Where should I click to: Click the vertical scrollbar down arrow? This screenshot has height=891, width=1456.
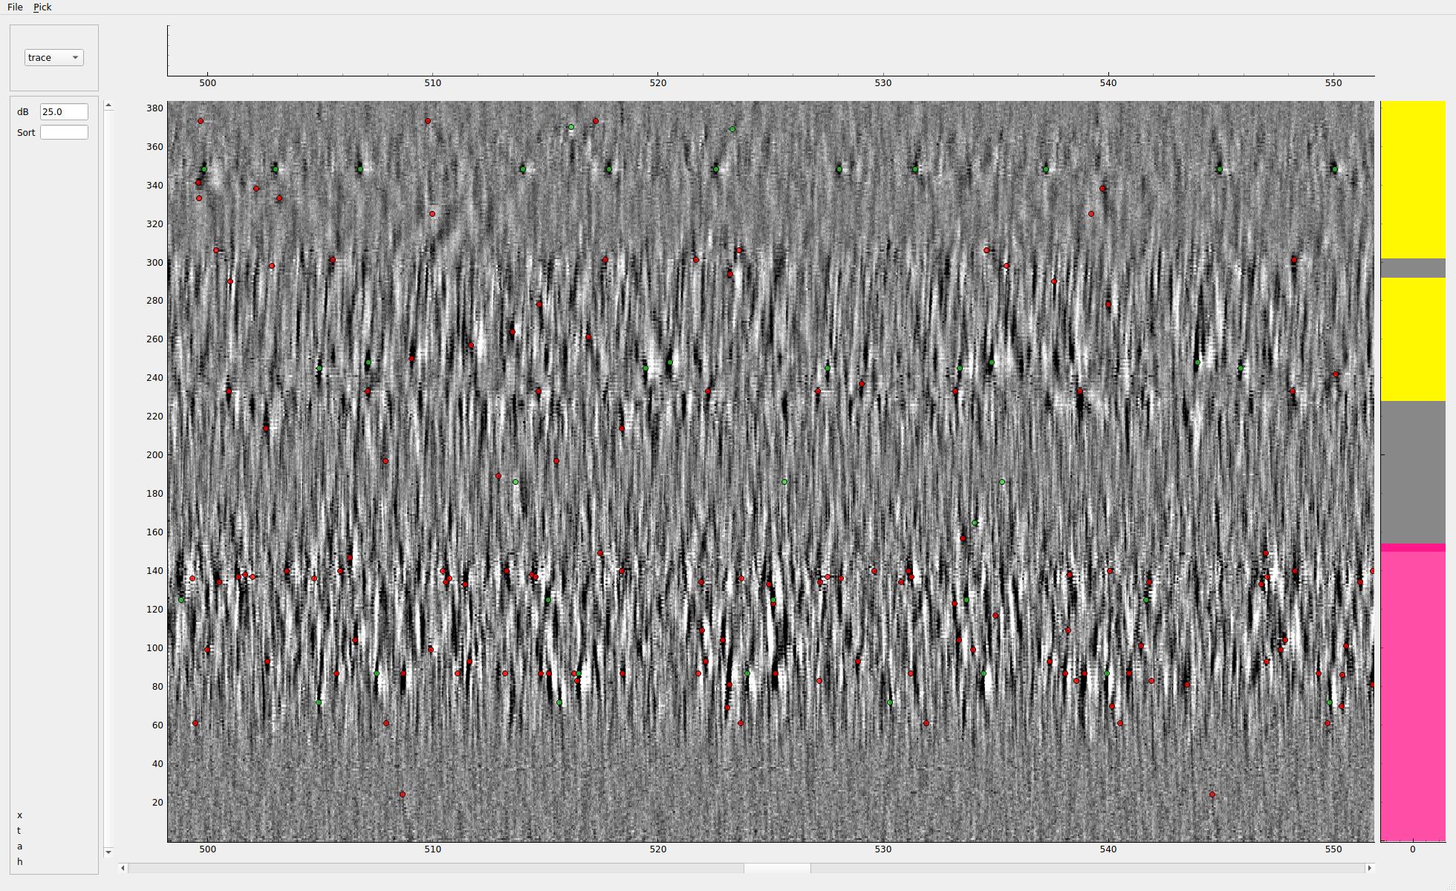[x=108, y=852]
